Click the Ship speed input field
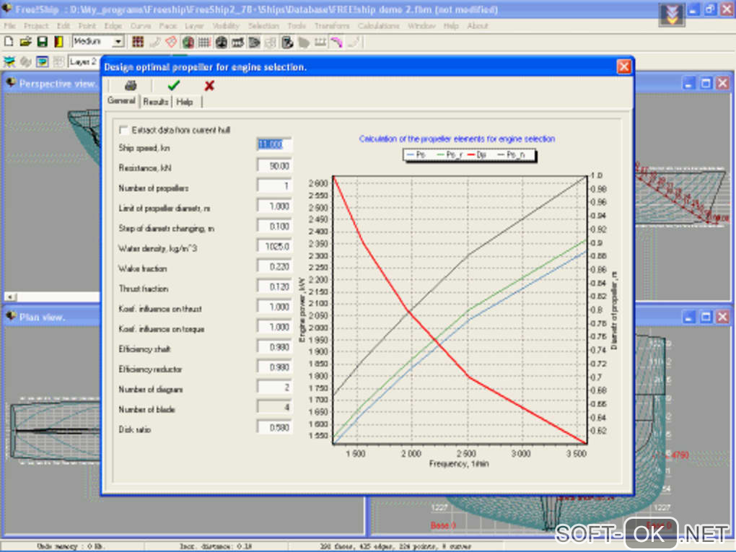This screenshot has height=552, width=736. 274,145
